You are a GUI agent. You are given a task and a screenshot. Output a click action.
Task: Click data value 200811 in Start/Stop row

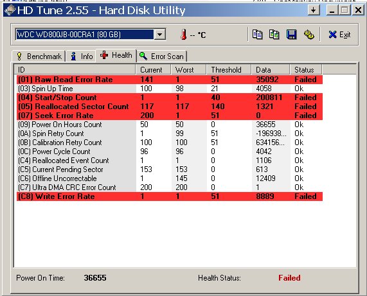(269, 98)
